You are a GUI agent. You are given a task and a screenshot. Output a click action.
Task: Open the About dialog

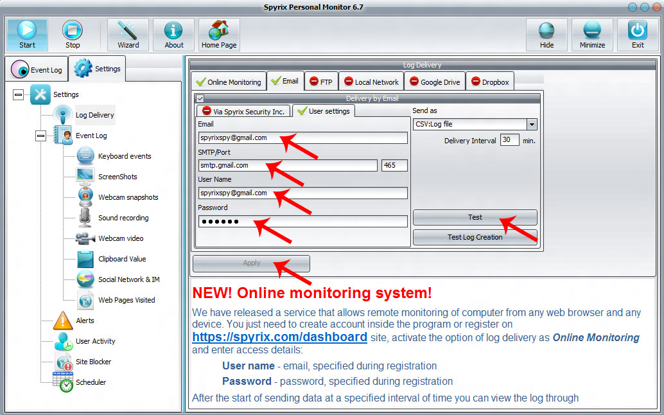(173, 35)
